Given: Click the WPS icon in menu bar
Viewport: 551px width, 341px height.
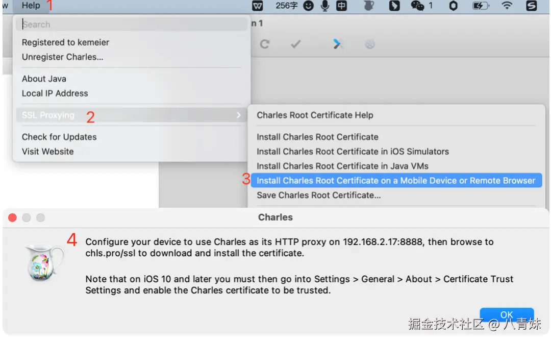Looking at the screenshot, I should (x=258, y=6).
